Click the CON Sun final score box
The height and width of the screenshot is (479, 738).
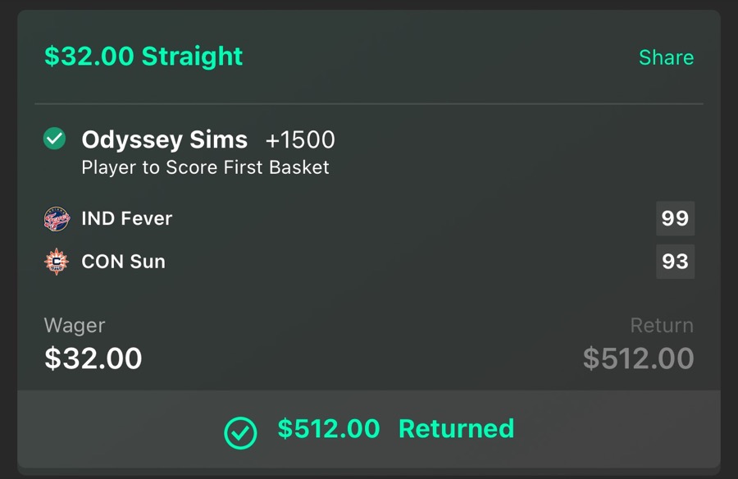(676, 261)
